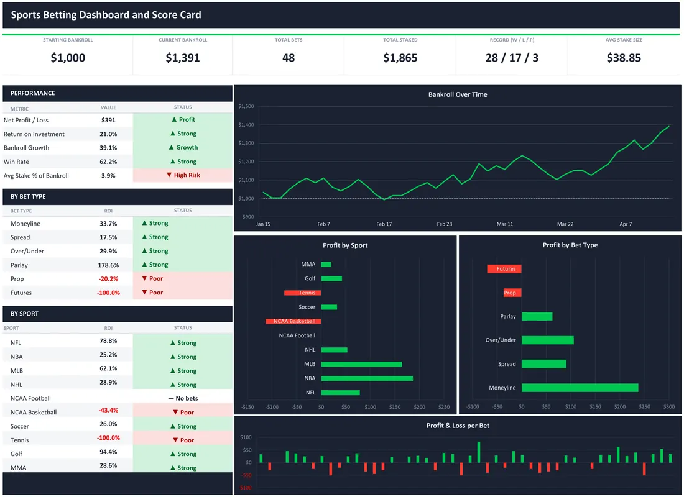Image resolution: width=684 pixels, height=497 pixels.
Task: Select the Feb 17 label on bankroll chart
Action: (x=384, y=224)
